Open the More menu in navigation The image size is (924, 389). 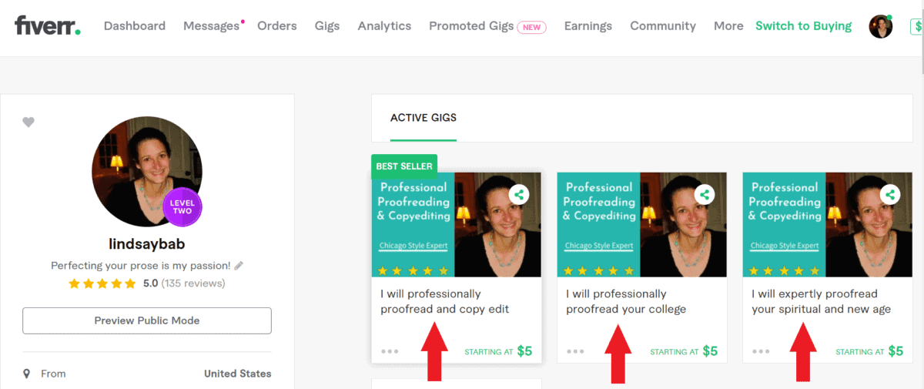click(728, 26)
